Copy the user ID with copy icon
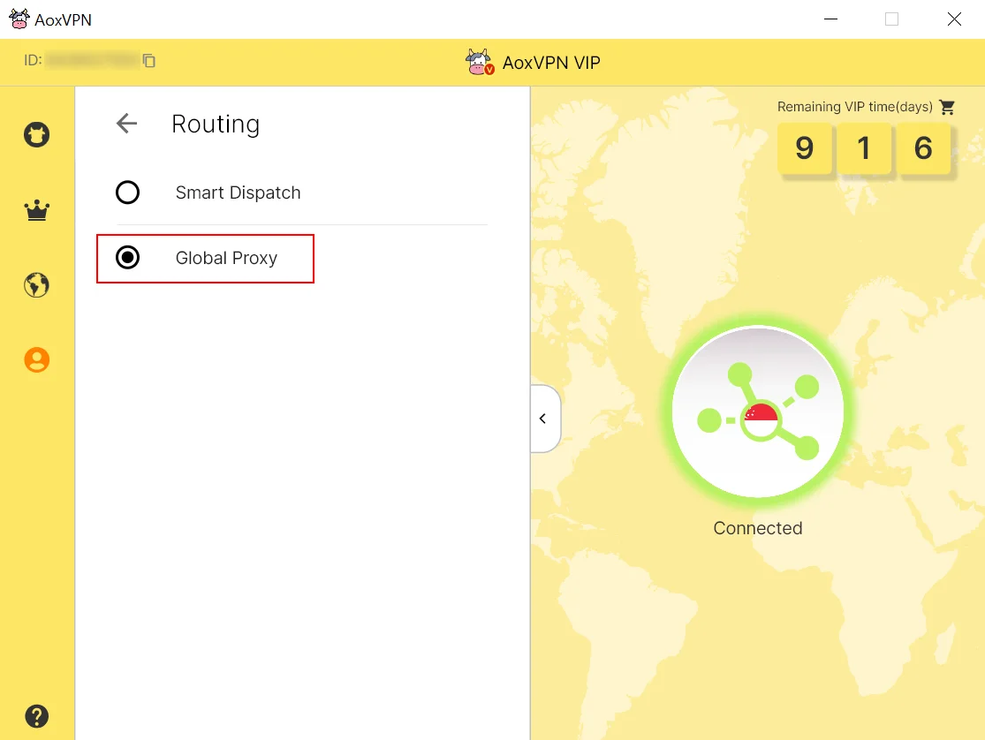 [149, 61]
